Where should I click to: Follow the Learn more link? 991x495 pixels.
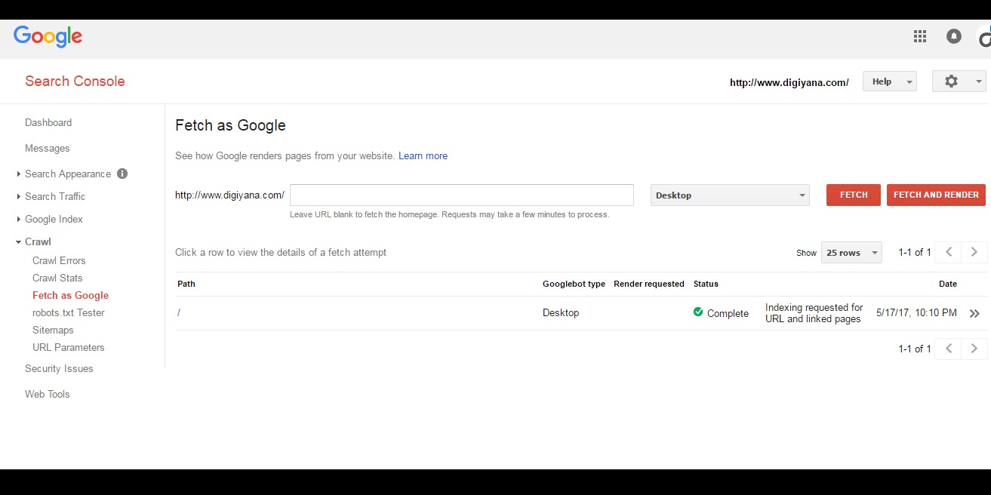[x=423, y=155]
